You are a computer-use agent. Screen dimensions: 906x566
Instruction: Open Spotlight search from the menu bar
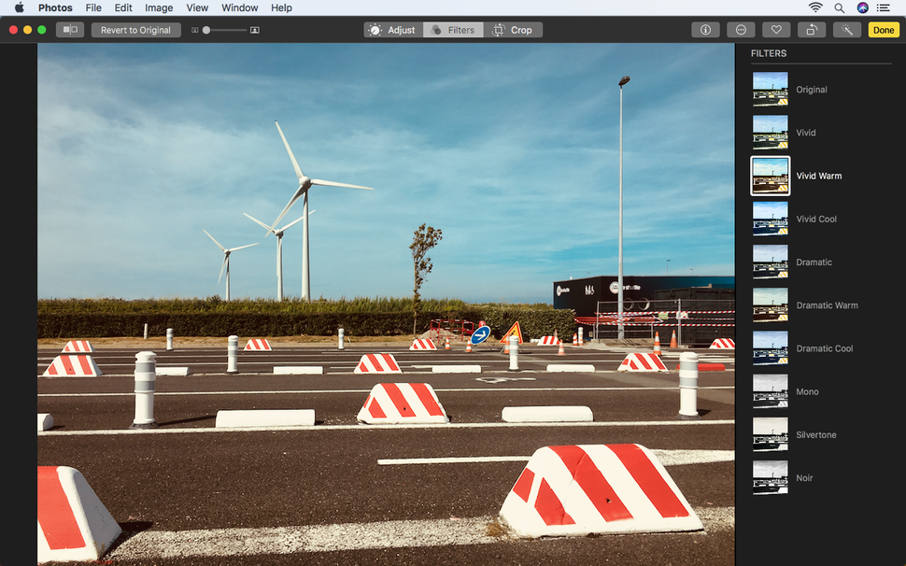tap(840, 7)
